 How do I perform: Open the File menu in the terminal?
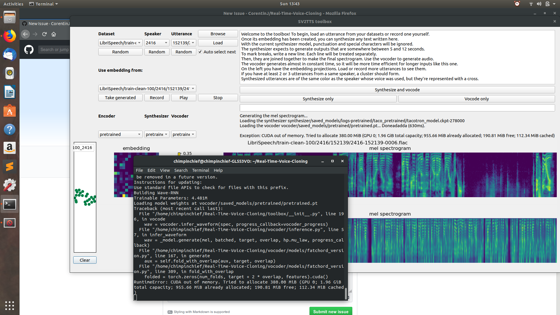[139, 170]
